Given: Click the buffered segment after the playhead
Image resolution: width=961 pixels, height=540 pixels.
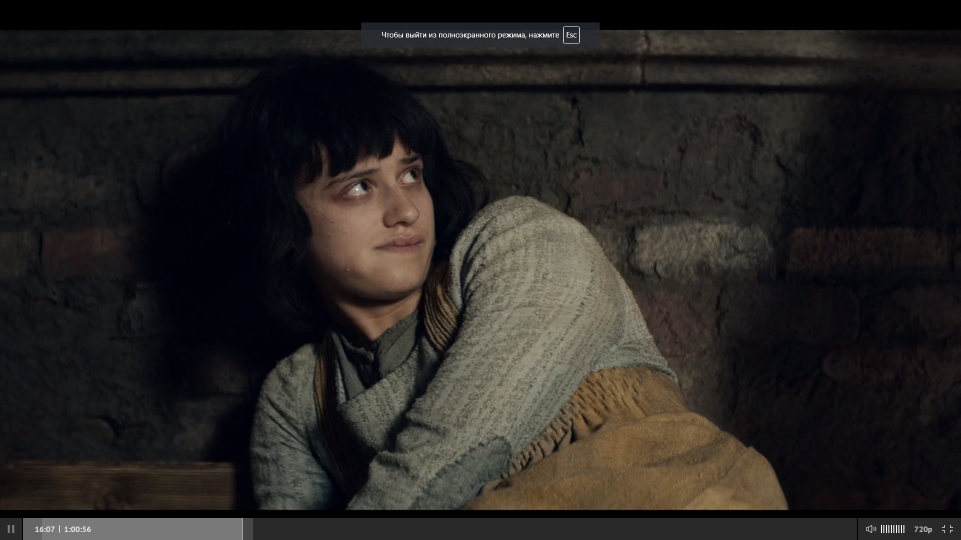Looking at the screenshot, I should (x=248, y=529).
